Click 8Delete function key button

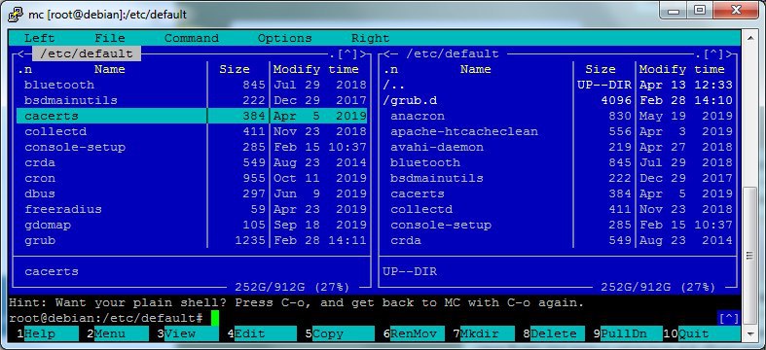pyautogui.click(x=554, y=333)
